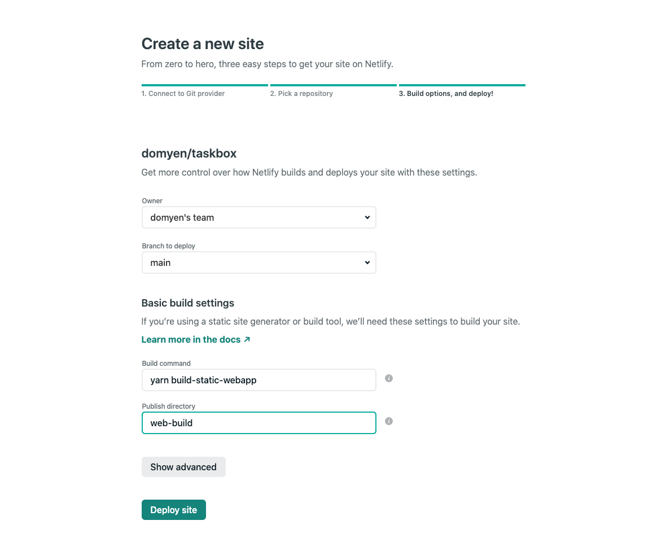
Task: Click the info icon next to Publish directory
Action: point(388,421)
